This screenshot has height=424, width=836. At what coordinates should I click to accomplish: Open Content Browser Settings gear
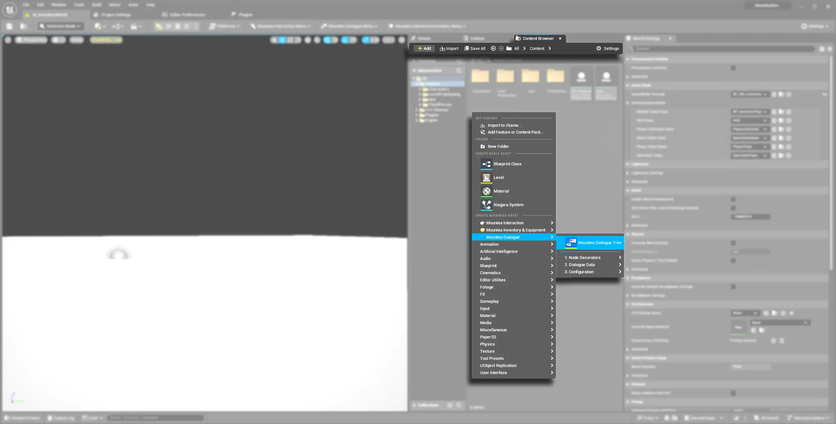(x=599, y=48)
